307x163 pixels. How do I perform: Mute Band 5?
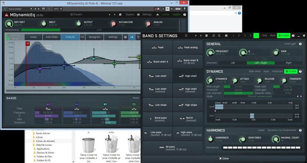click(273, 35)
